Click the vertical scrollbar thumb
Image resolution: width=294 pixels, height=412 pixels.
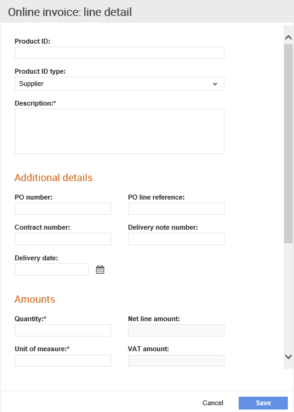pos(288,144)
